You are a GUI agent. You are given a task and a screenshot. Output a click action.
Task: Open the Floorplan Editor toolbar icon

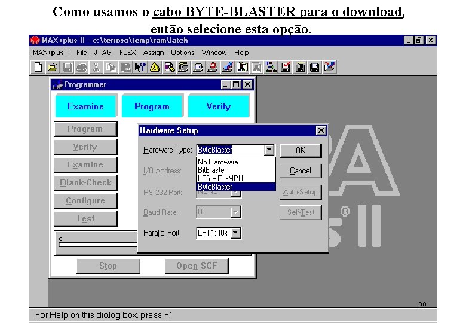point(169,67)
